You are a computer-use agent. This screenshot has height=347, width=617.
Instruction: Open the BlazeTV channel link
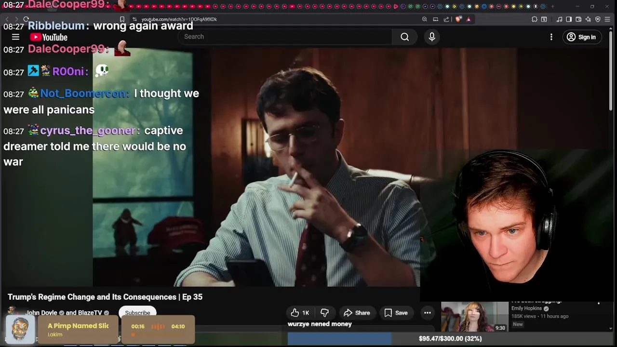coord(91,313)
